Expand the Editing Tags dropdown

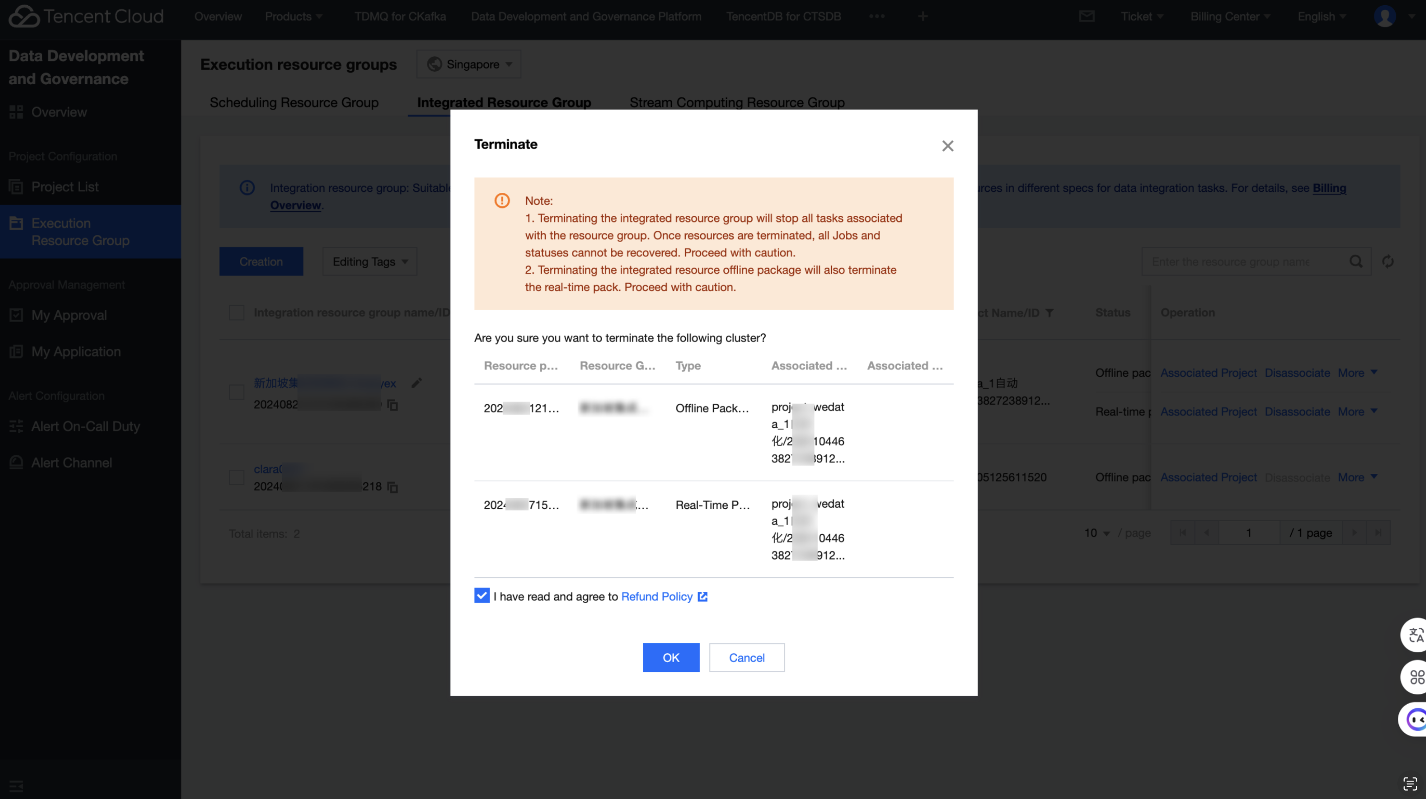370,261
